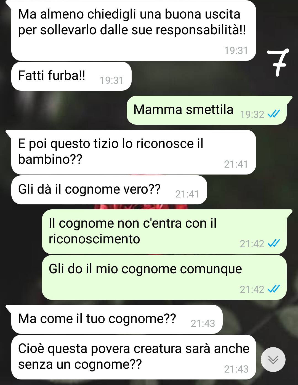
Task: Click the 21:43 timestamp on 'Ma come il tuo cognome??'
Action: click(x=203, y=323)
